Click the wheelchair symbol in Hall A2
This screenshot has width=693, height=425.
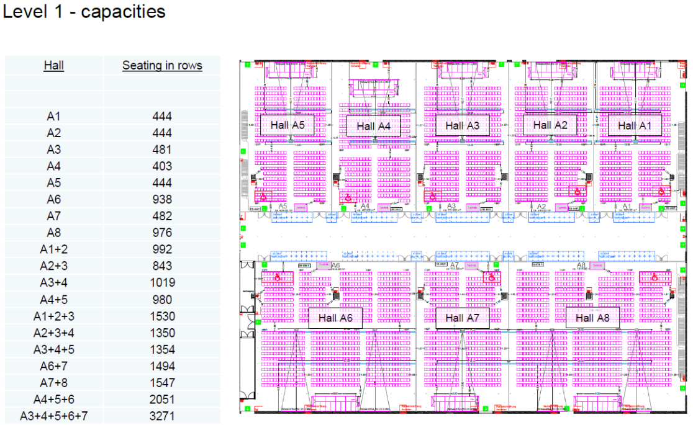click(x=577, y=192)
